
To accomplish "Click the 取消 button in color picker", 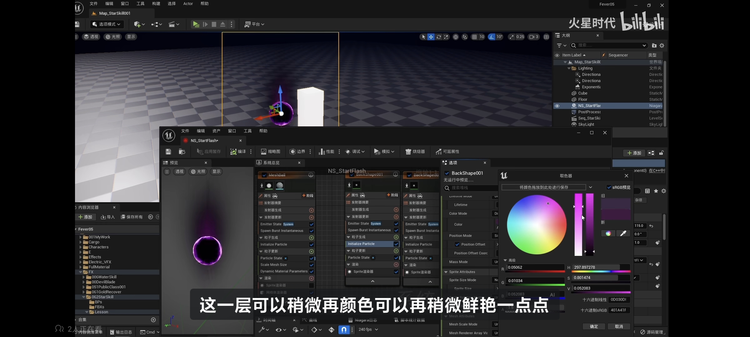I will click(x=619, y=326).
